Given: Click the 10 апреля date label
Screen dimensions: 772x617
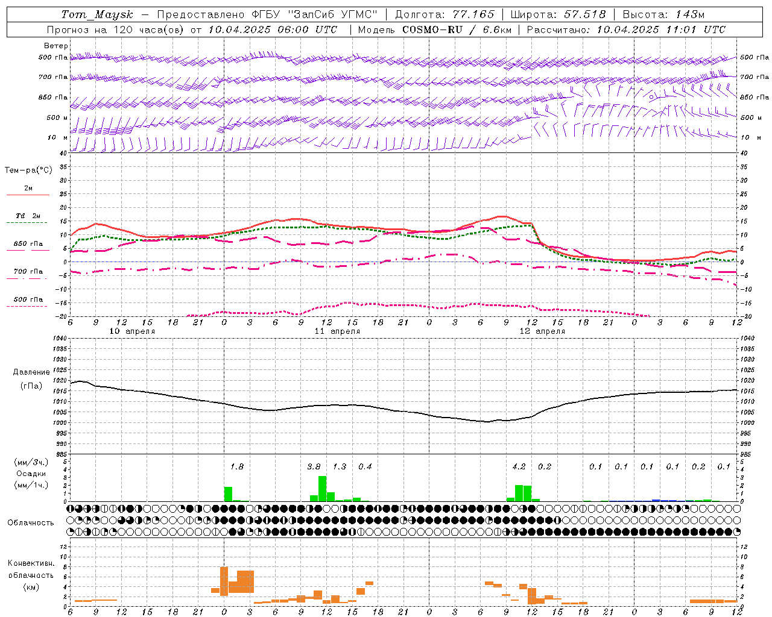Looking at the screenshot, I should pyautogui.click(x=132, y=331).
